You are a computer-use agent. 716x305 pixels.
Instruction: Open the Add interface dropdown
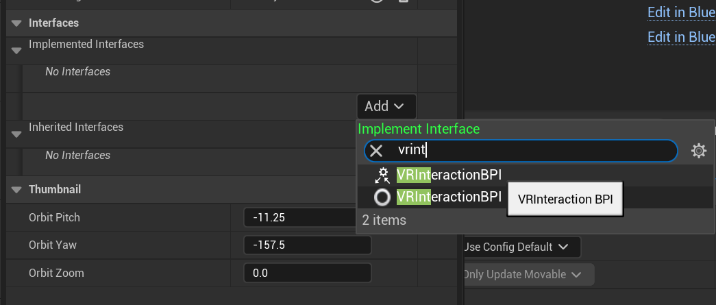(x=386, y=106)
